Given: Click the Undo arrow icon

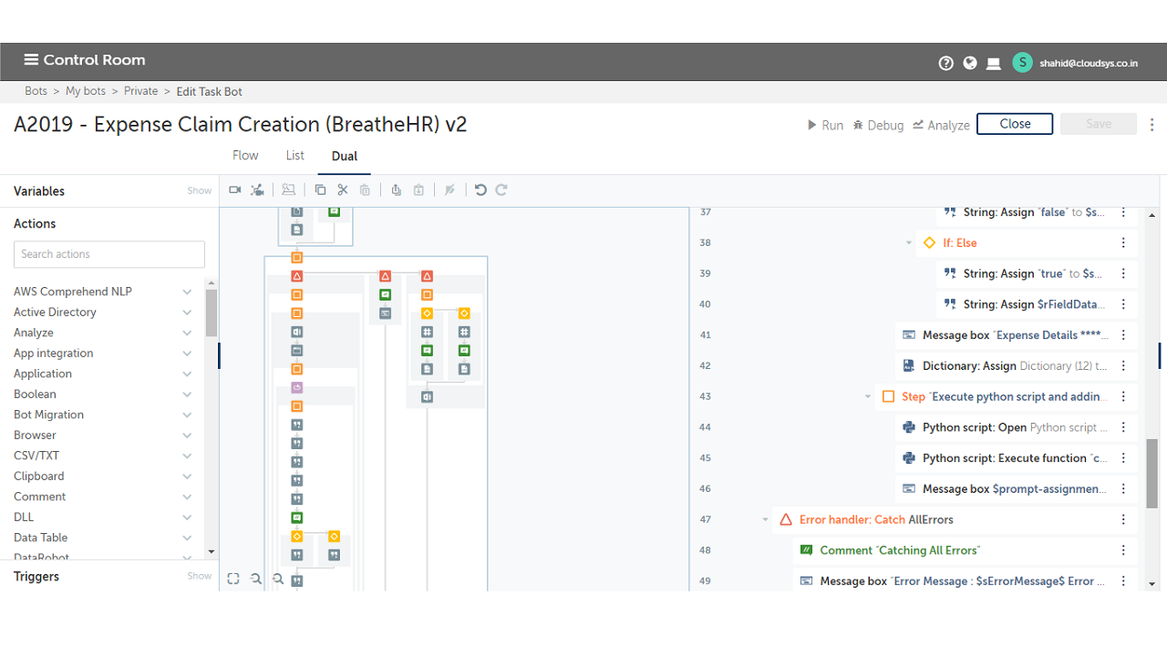Looking at the screenshot, I should [480, 190].
